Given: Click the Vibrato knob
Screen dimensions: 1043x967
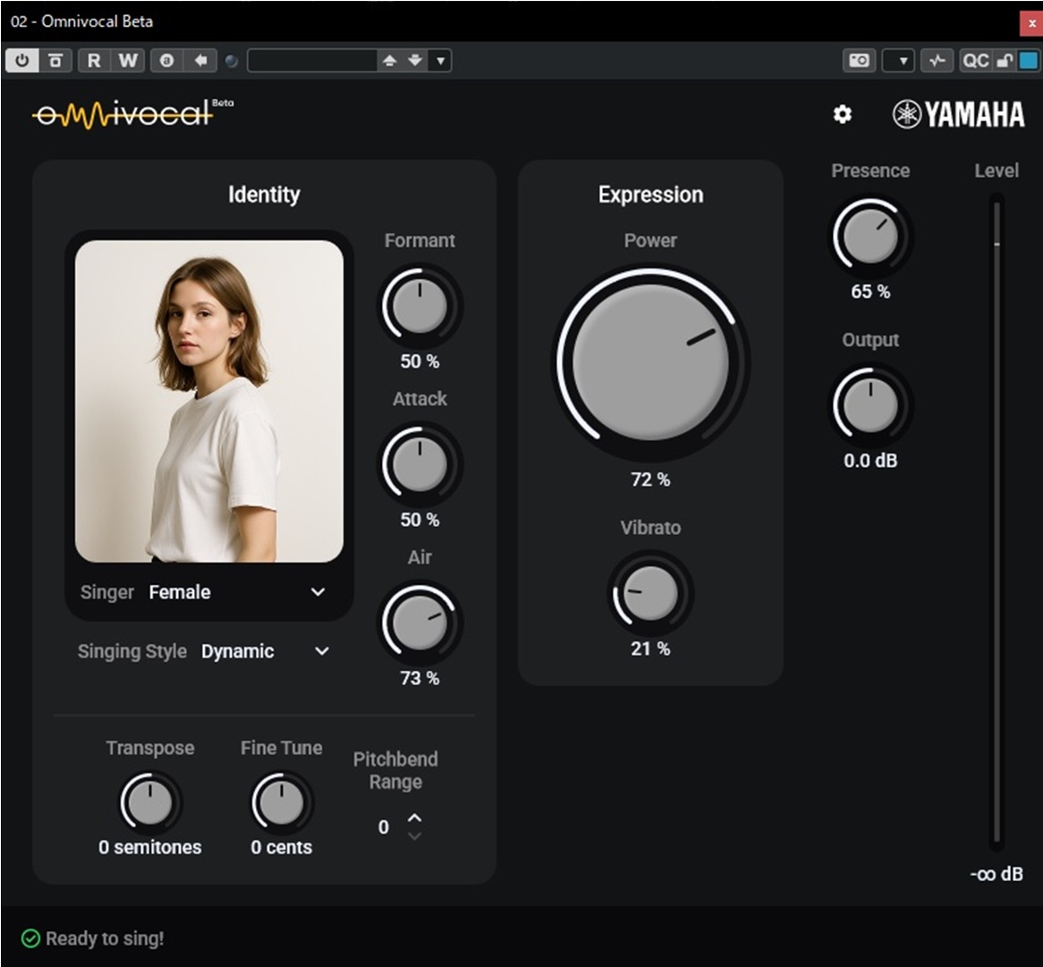Looking at the screenshot, I should coord(650,594).
